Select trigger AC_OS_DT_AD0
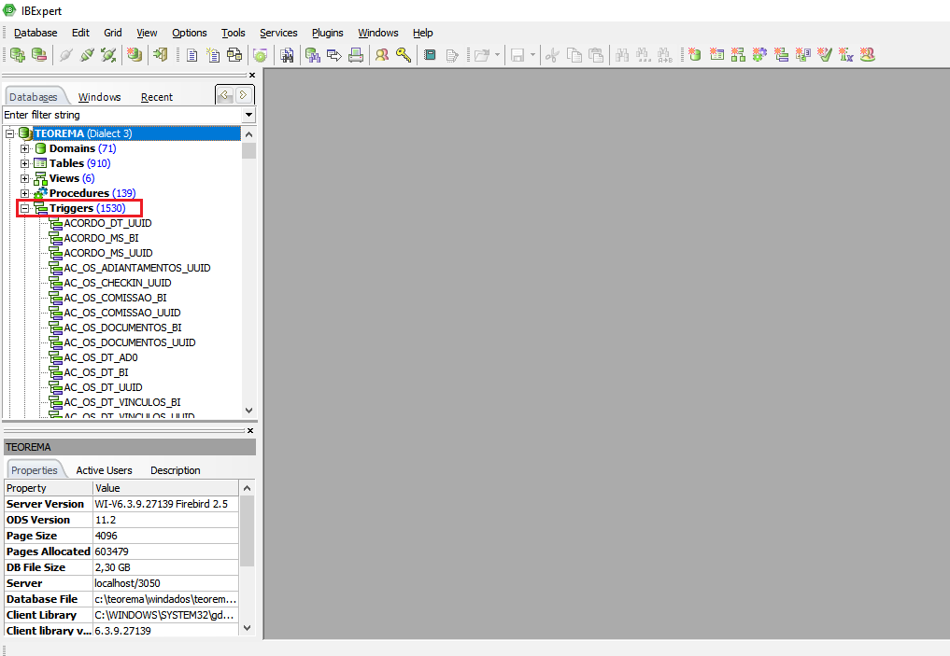This screenshot has width=950, height=656. click(101, 357)
